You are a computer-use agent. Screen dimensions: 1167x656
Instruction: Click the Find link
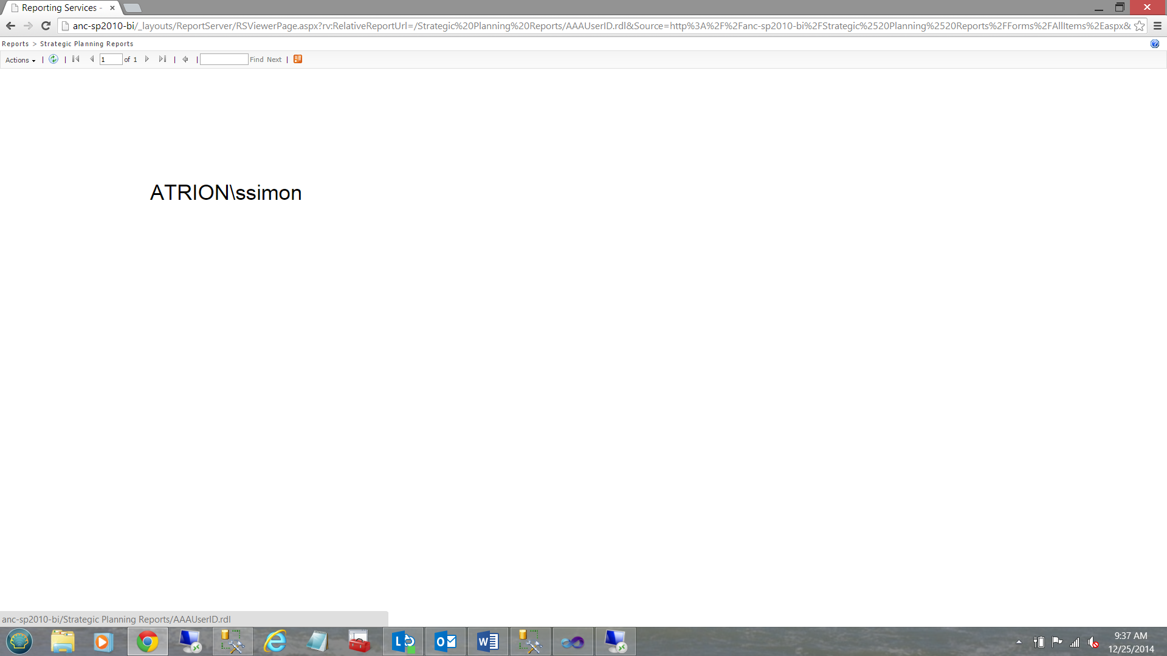[x=256, y=60]
